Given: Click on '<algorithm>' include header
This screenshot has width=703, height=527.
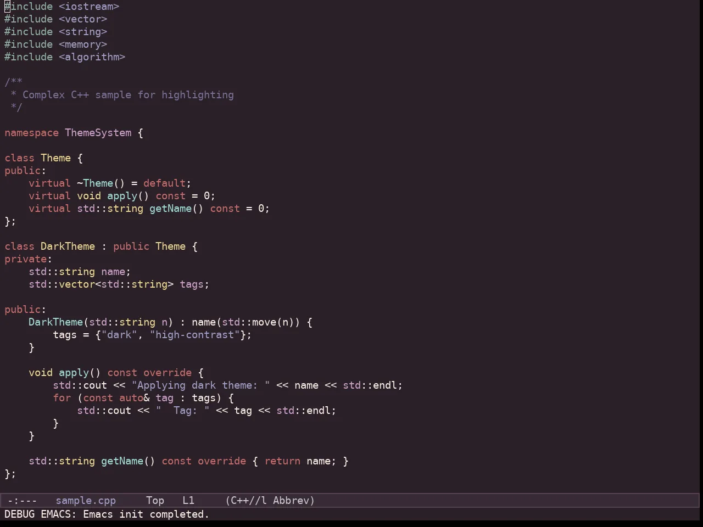Looking at the screenshot, I should pos(92,57).
